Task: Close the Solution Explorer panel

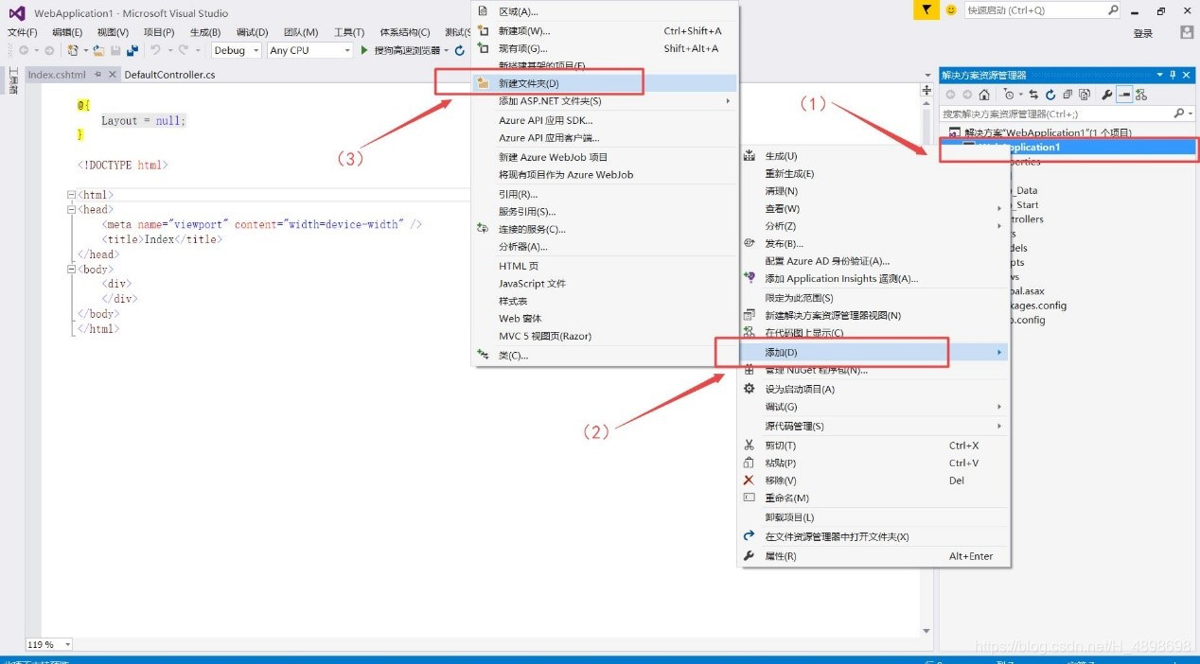Action: [x=1187, y=75]
